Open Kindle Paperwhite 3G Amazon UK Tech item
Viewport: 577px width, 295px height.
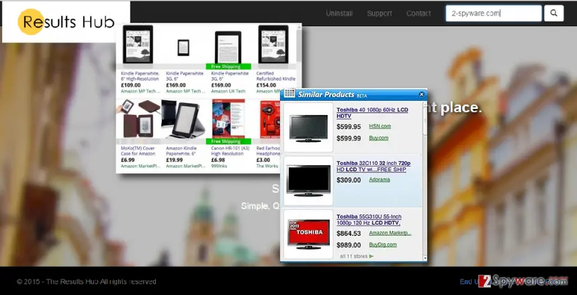click(230, 76)
